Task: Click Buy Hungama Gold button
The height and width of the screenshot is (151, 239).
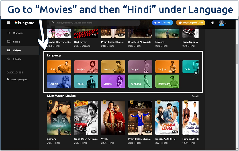Action: click(x=191, y=23)
